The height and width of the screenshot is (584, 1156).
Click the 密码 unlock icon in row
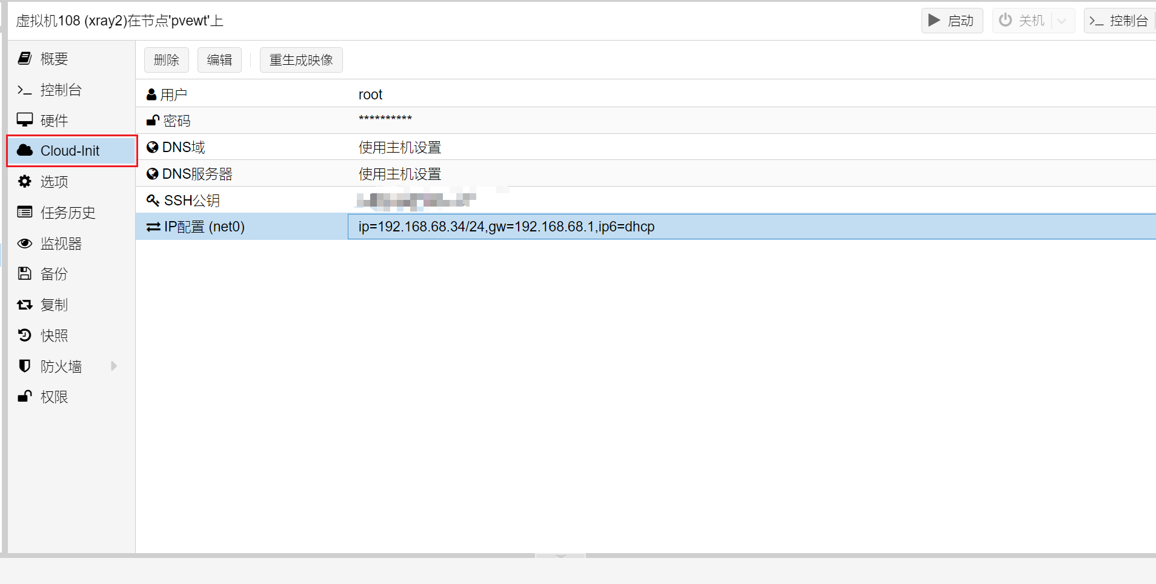coord(153,121)
